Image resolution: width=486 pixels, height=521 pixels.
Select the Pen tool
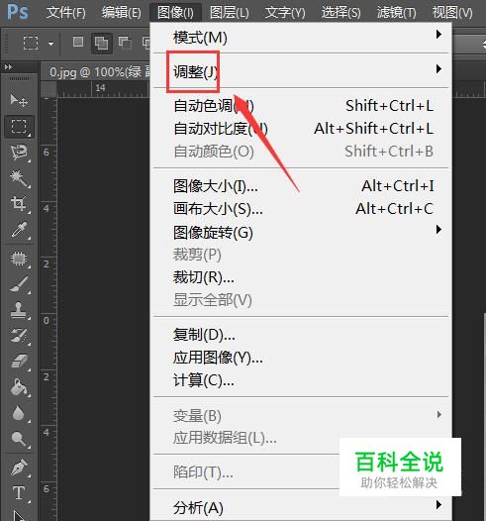coord(19,468)
